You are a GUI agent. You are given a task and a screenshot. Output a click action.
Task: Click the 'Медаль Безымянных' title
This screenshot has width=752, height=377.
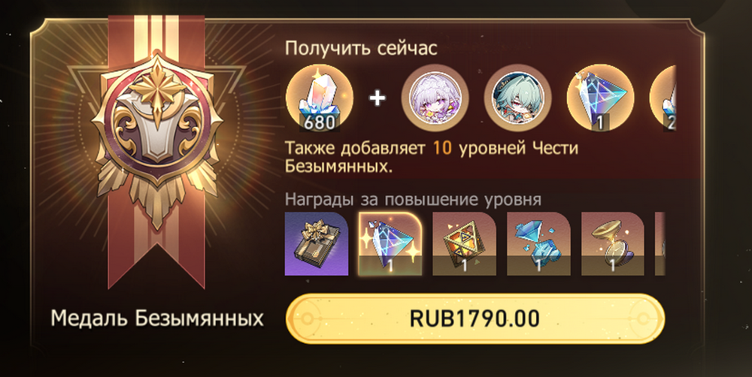point(157,318)
